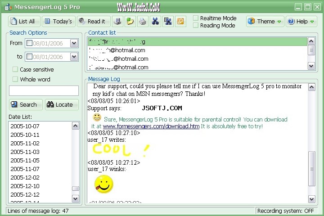Click the scissors-with-document delete icon
The width and height of the screenshot is (324, 216).
(x=168, y=21)
